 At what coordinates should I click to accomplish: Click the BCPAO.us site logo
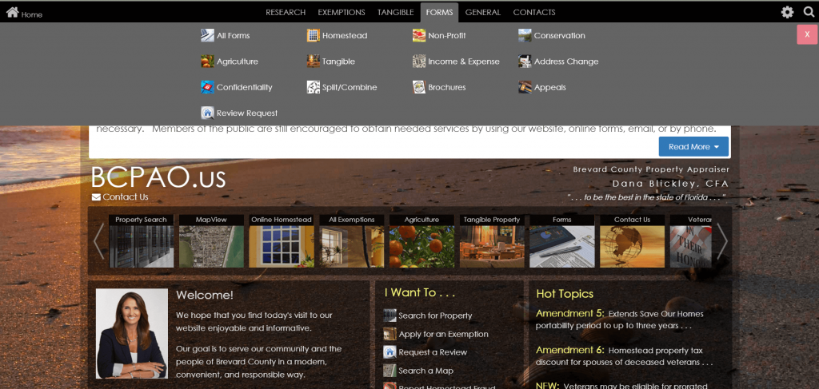tap(158, 177)
